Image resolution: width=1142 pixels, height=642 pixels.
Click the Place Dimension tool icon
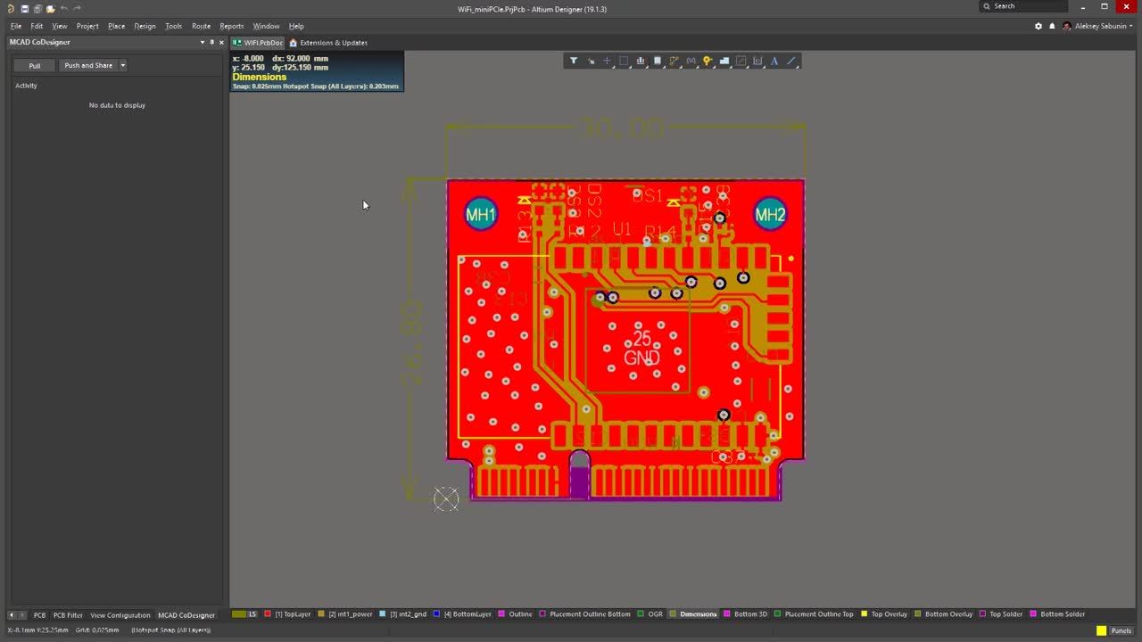tap(757, 62)
